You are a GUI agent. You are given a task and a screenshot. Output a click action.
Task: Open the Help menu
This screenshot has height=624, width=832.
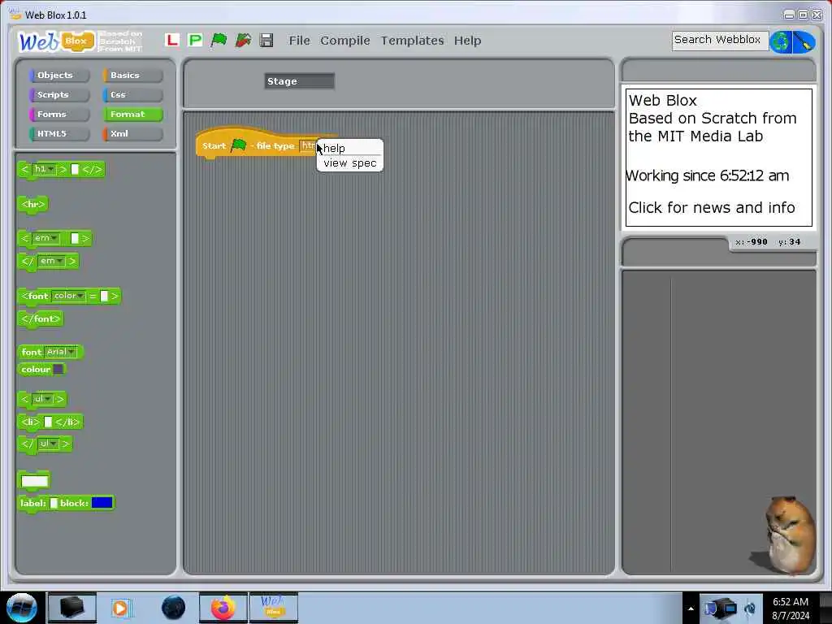coord(467,41)
